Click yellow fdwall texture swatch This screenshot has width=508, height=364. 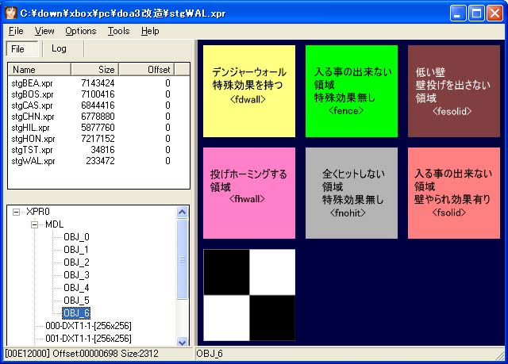point(249,91)
